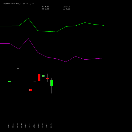Click the '11 Dec' date axis label
This screenshot has width=132, height=132.
[26, 126]
